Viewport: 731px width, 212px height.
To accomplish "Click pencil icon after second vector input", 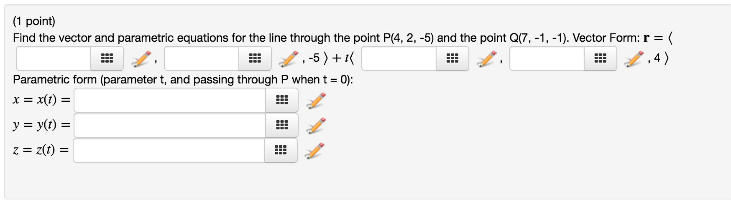I will pyautogui.click(x=289, y=59).
